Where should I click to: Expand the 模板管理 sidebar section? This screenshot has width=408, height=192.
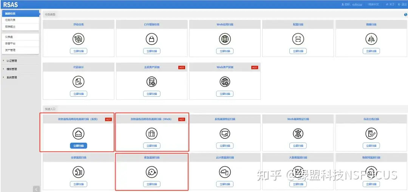12,69
